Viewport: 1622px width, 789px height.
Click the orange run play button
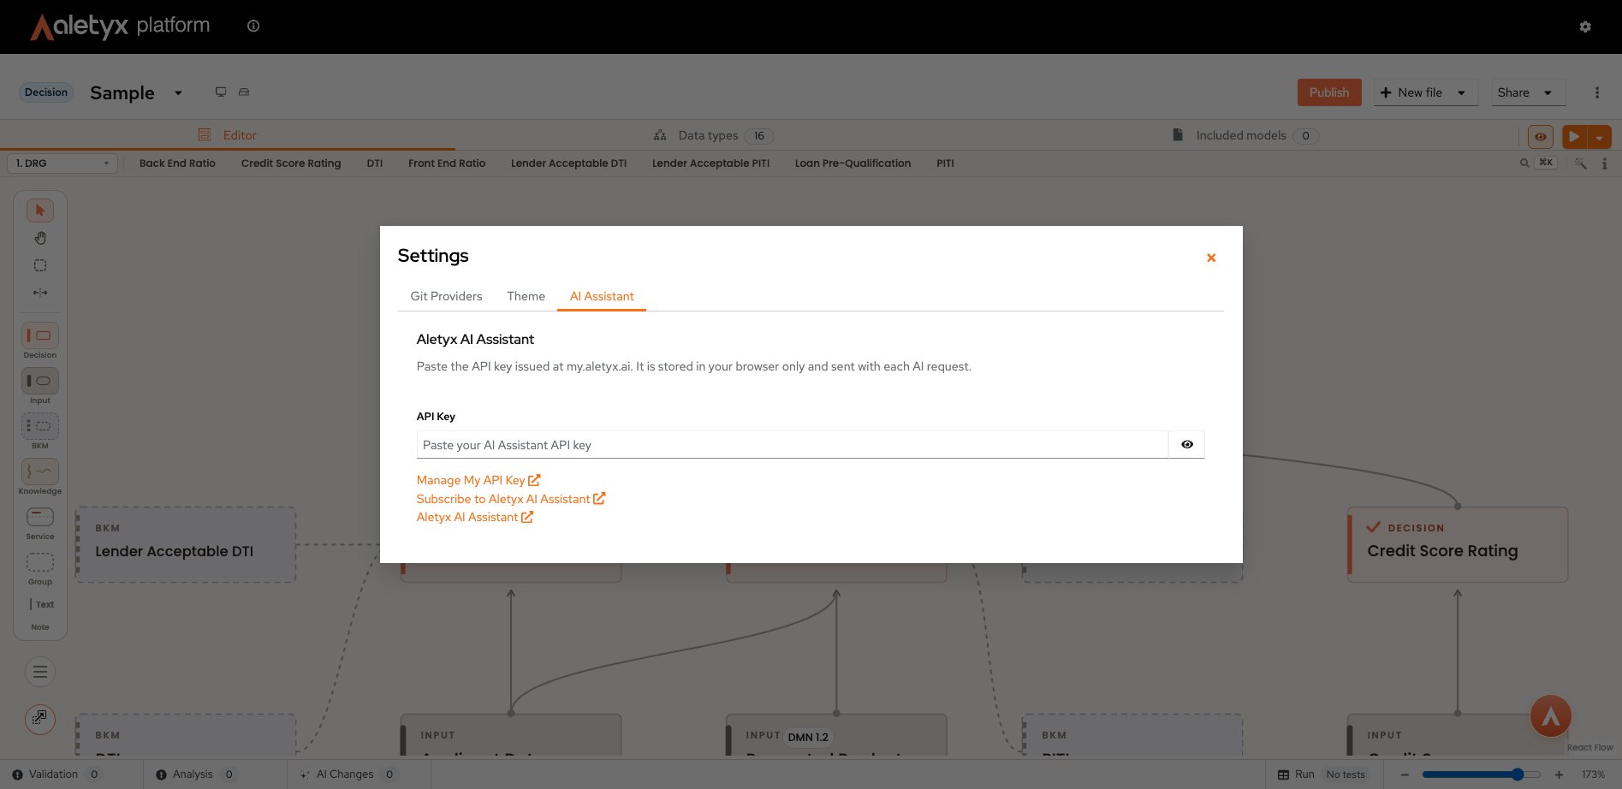point(1574,137)
